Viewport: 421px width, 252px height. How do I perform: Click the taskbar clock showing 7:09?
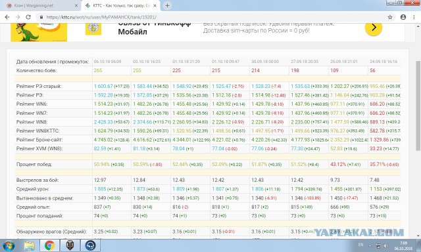pyautogui.click(x=403, y=246)
